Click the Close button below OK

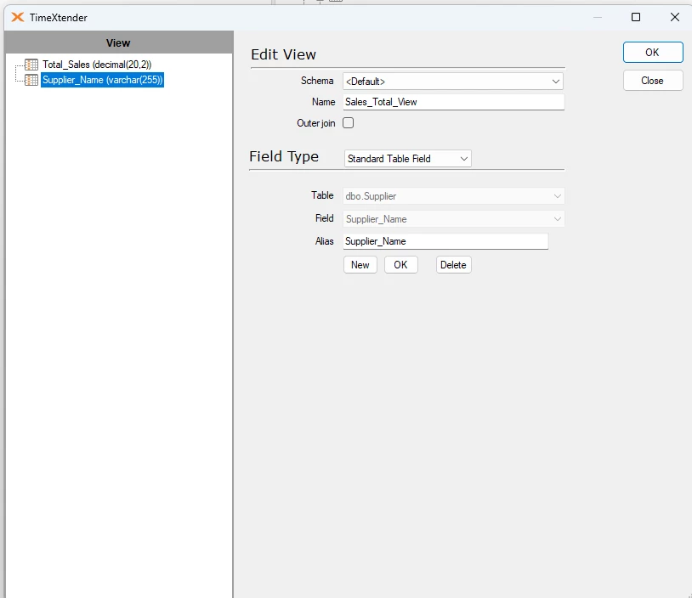coord(653,81)
